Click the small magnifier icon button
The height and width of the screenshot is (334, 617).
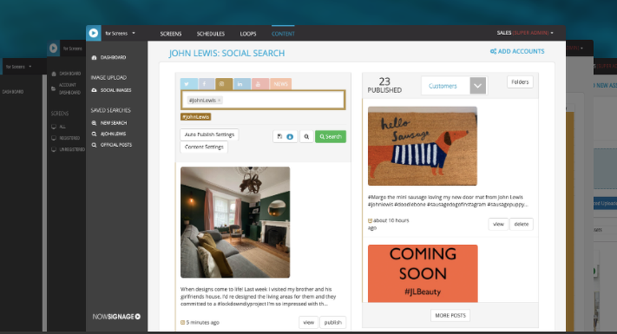click(x=307, y=136)
